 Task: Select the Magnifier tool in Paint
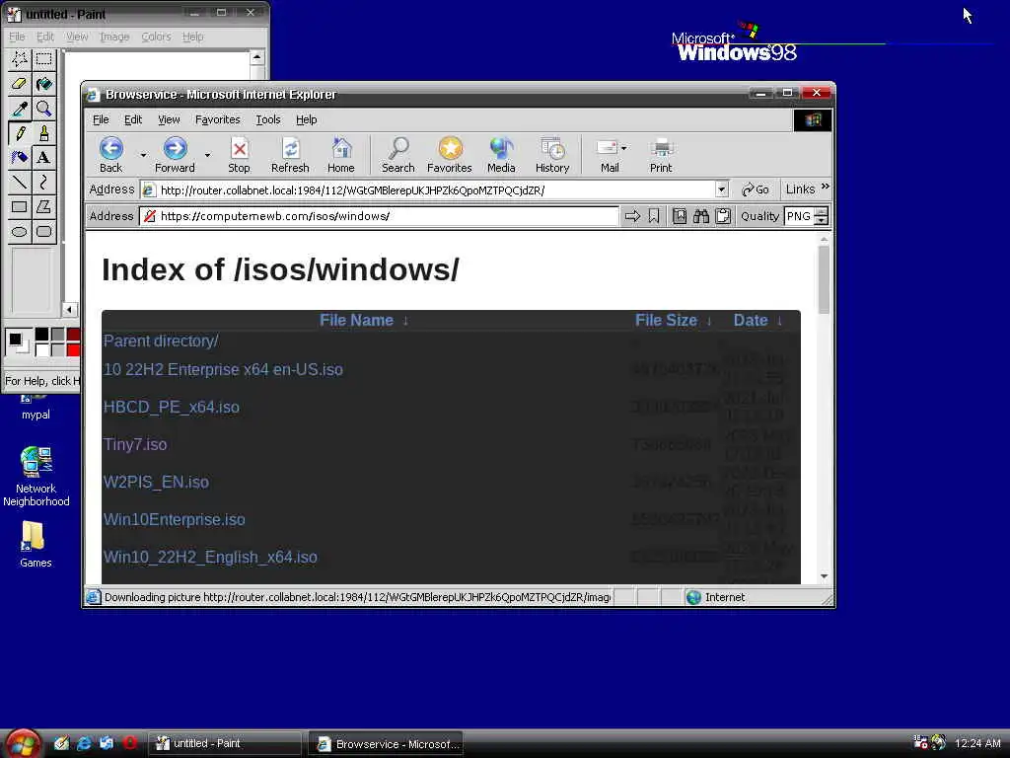(43, 109)
